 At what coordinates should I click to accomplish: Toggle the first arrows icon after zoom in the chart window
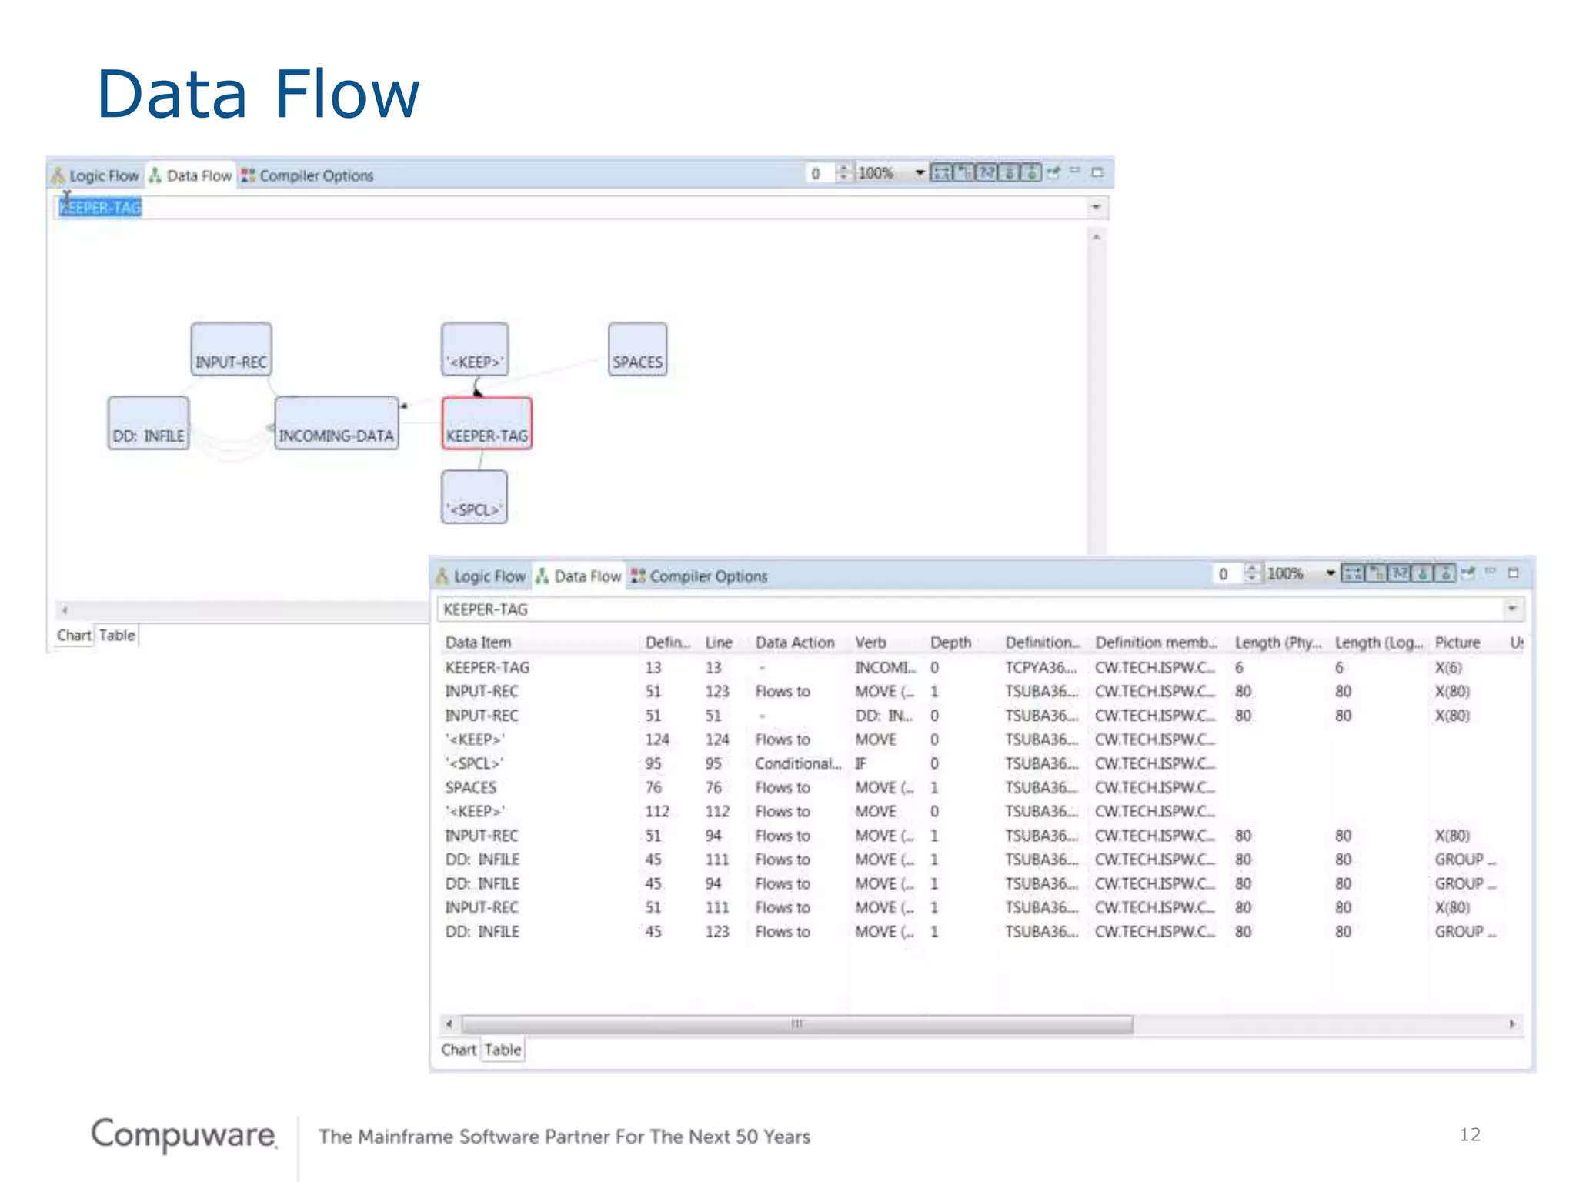[x=941, y=172]
